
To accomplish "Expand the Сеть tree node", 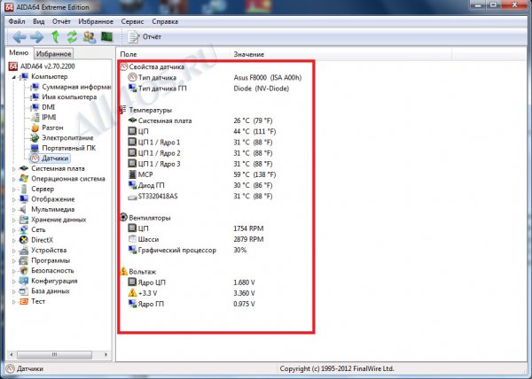I will 14,230.
